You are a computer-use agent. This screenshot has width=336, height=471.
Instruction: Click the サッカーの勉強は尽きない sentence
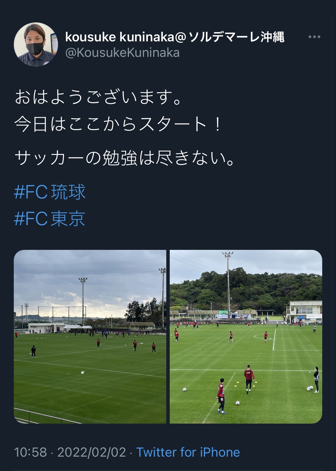[x=125, y=158]
